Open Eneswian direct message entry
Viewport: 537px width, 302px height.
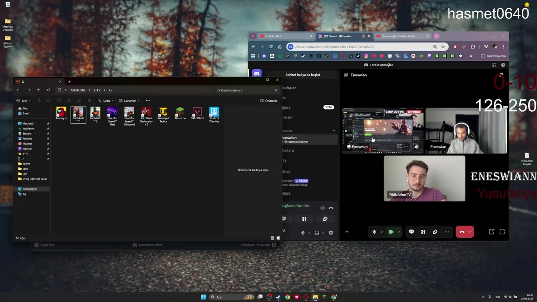pyautogui.click(x=310, y=140)
